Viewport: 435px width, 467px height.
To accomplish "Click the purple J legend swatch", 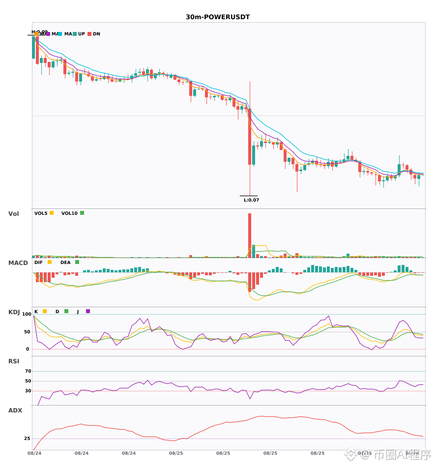I will click(88, 311).
